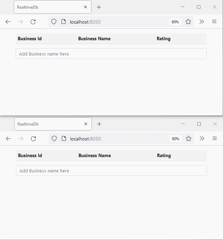
Task: Expand toolbar overflow chevrons in bottom window
Action: pos(202,139)
